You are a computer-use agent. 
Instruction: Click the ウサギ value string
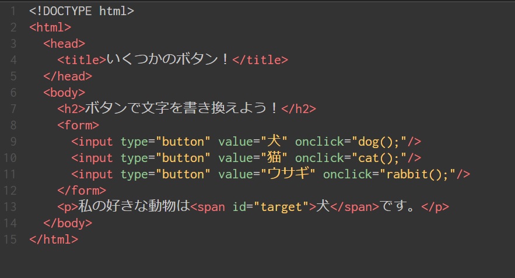pos(289,174)
